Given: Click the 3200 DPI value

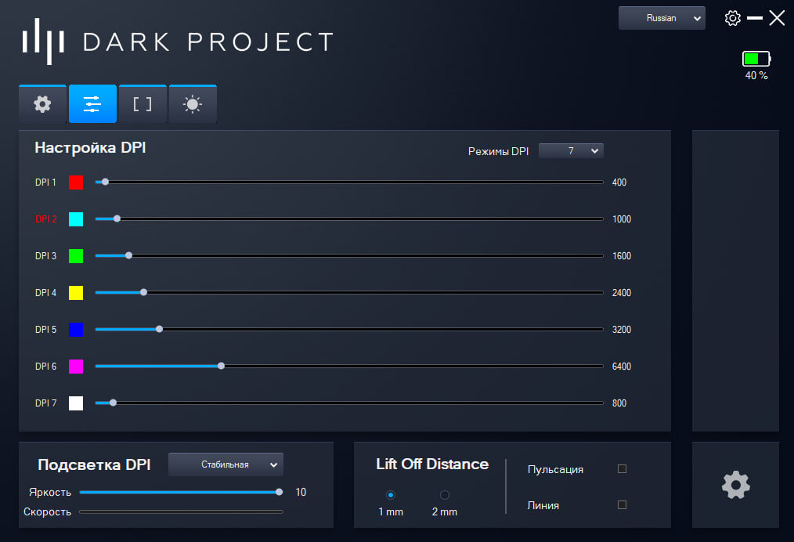Looking at the screenshot, I should click(621, 330).
